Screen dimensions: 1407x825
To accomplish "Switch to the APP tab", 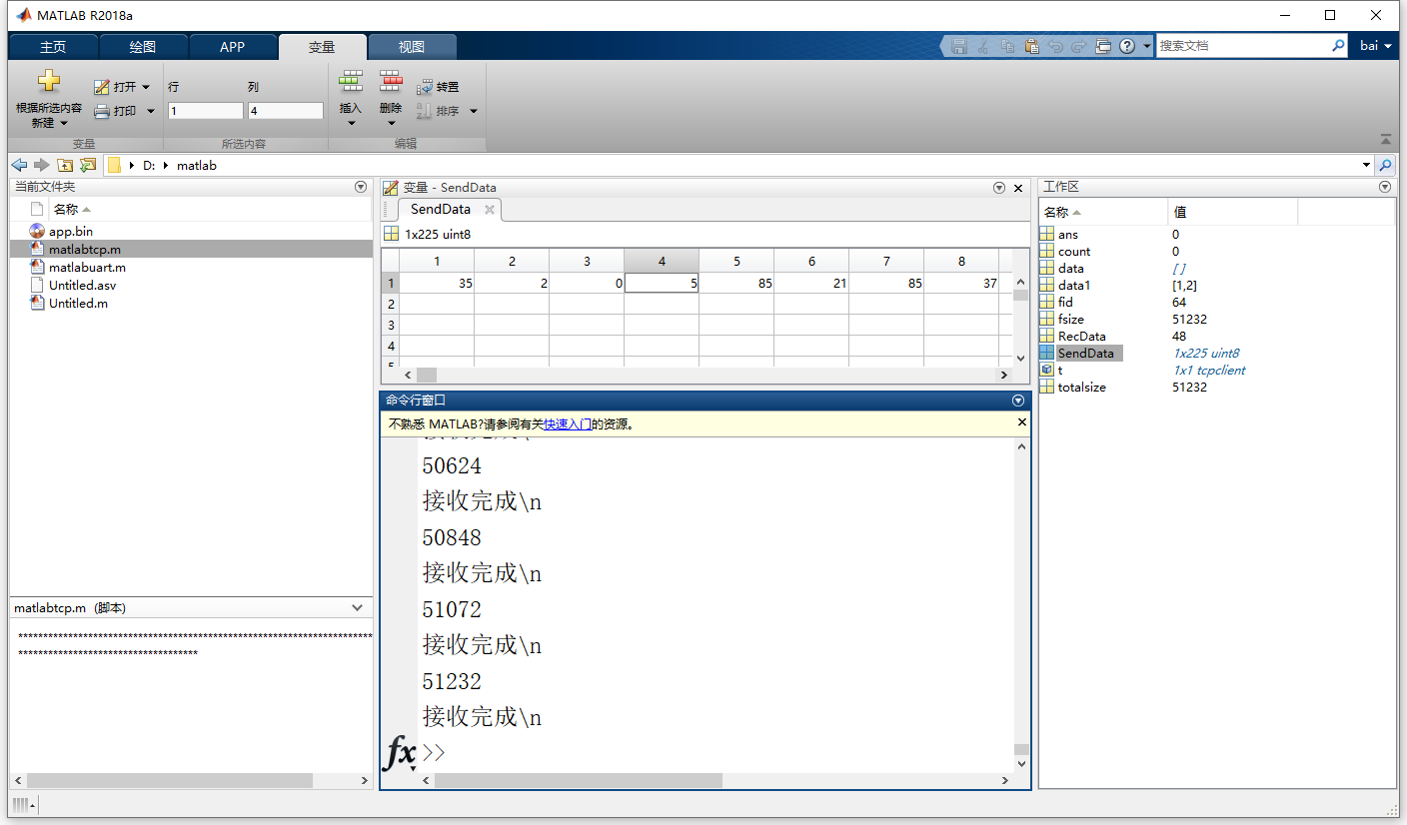I will (232, 47).
